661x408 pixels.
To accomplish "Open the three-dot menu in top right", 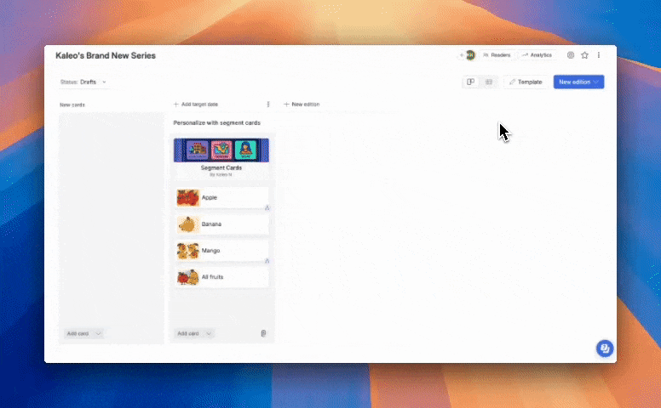I will pyautogui.click(x=599, y=55).
